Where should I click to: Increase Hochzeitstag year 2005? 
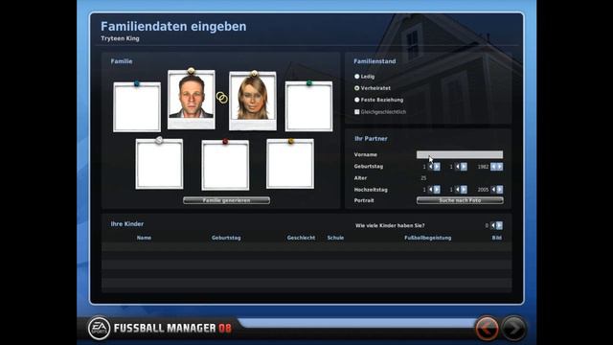pyautogui.click(x=500, y=190)
